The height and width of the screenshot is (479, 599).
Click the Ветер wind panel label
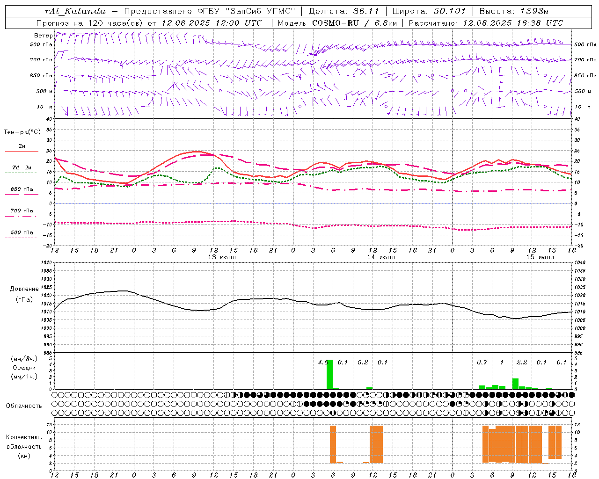point(43,36)
